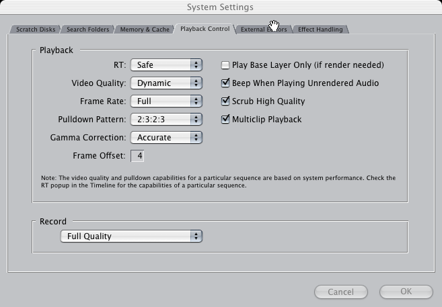Open the Memory & Cache tab
The width and height of the screenshot is (442, 307).
145,30
